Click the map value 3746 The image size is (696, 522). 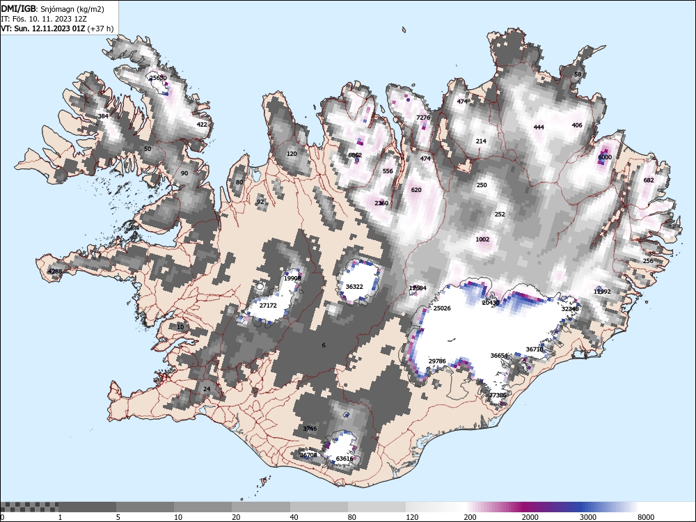click(310, 428)
